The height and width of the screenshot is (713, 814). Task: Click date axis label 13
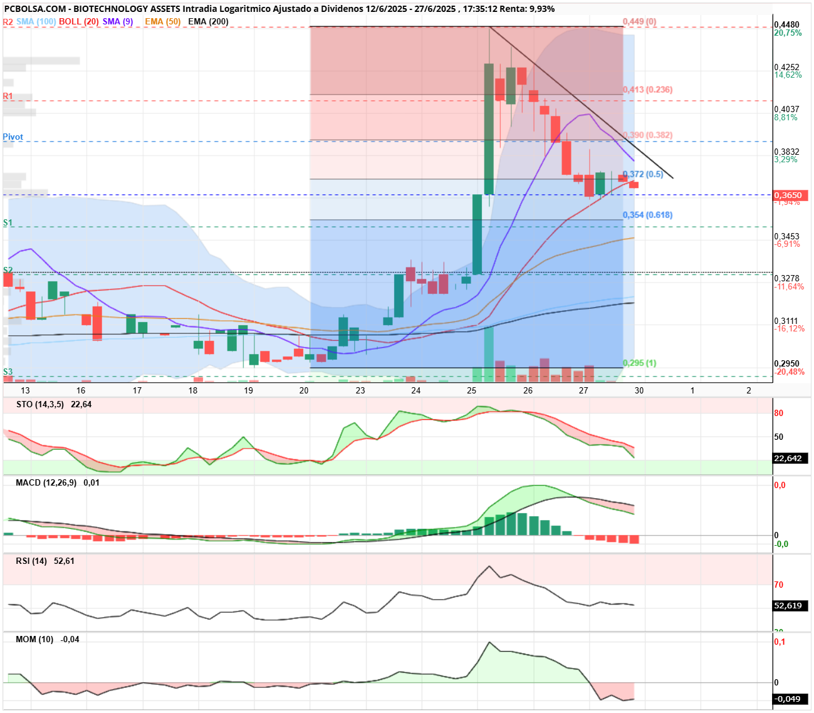click(x=25, y=390)
